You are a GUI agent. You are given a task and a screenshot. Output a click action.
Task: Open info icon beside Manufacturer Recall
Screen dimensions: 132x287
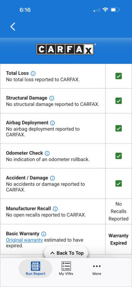pos(55,209)
